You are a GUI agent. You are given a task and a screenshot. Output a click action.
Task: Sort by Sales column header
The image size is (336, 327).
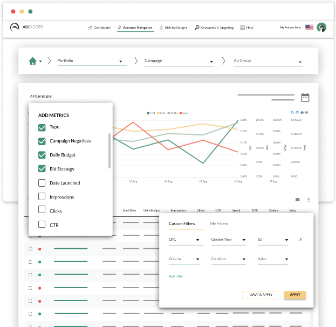coord(292,210)
